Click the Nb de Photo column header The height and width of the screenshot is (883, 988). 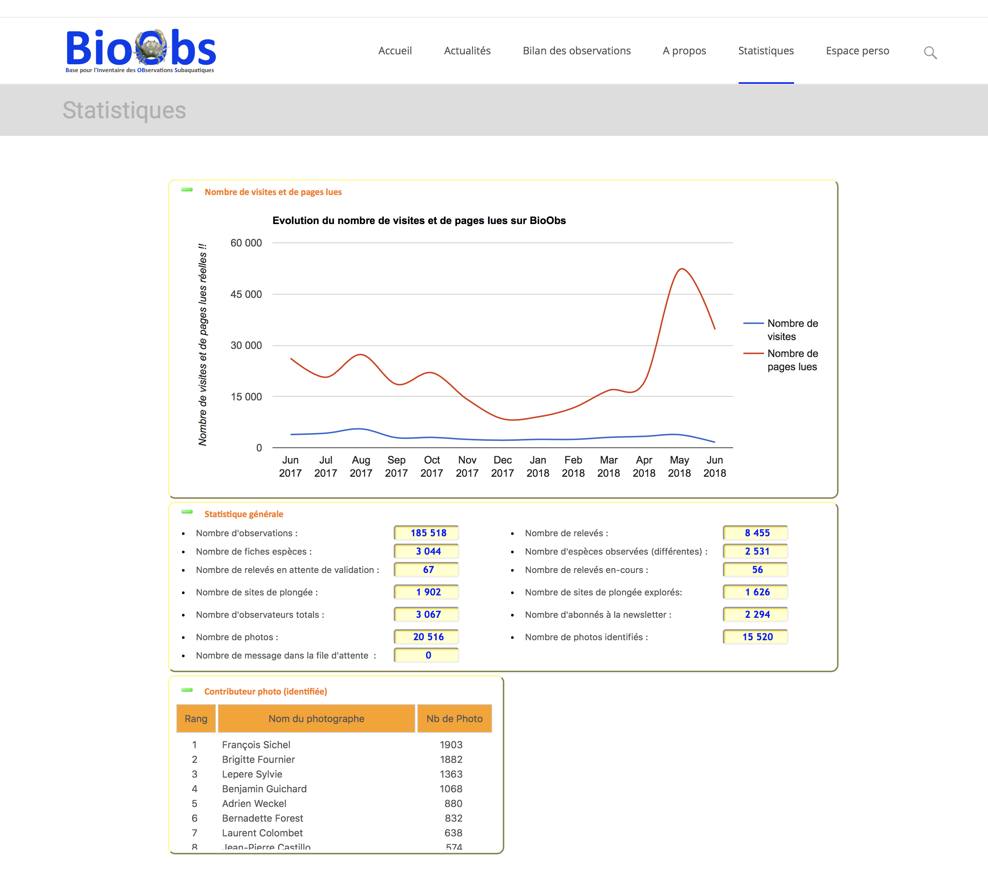point(454,718)
